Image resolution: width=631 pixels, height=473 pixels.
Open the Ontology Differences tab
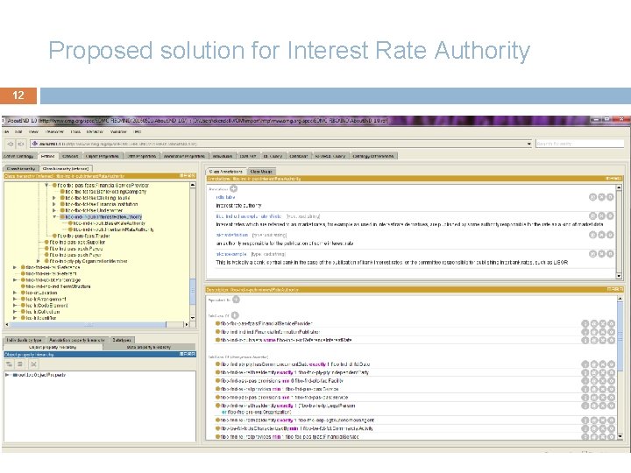[x=373, y=156]
